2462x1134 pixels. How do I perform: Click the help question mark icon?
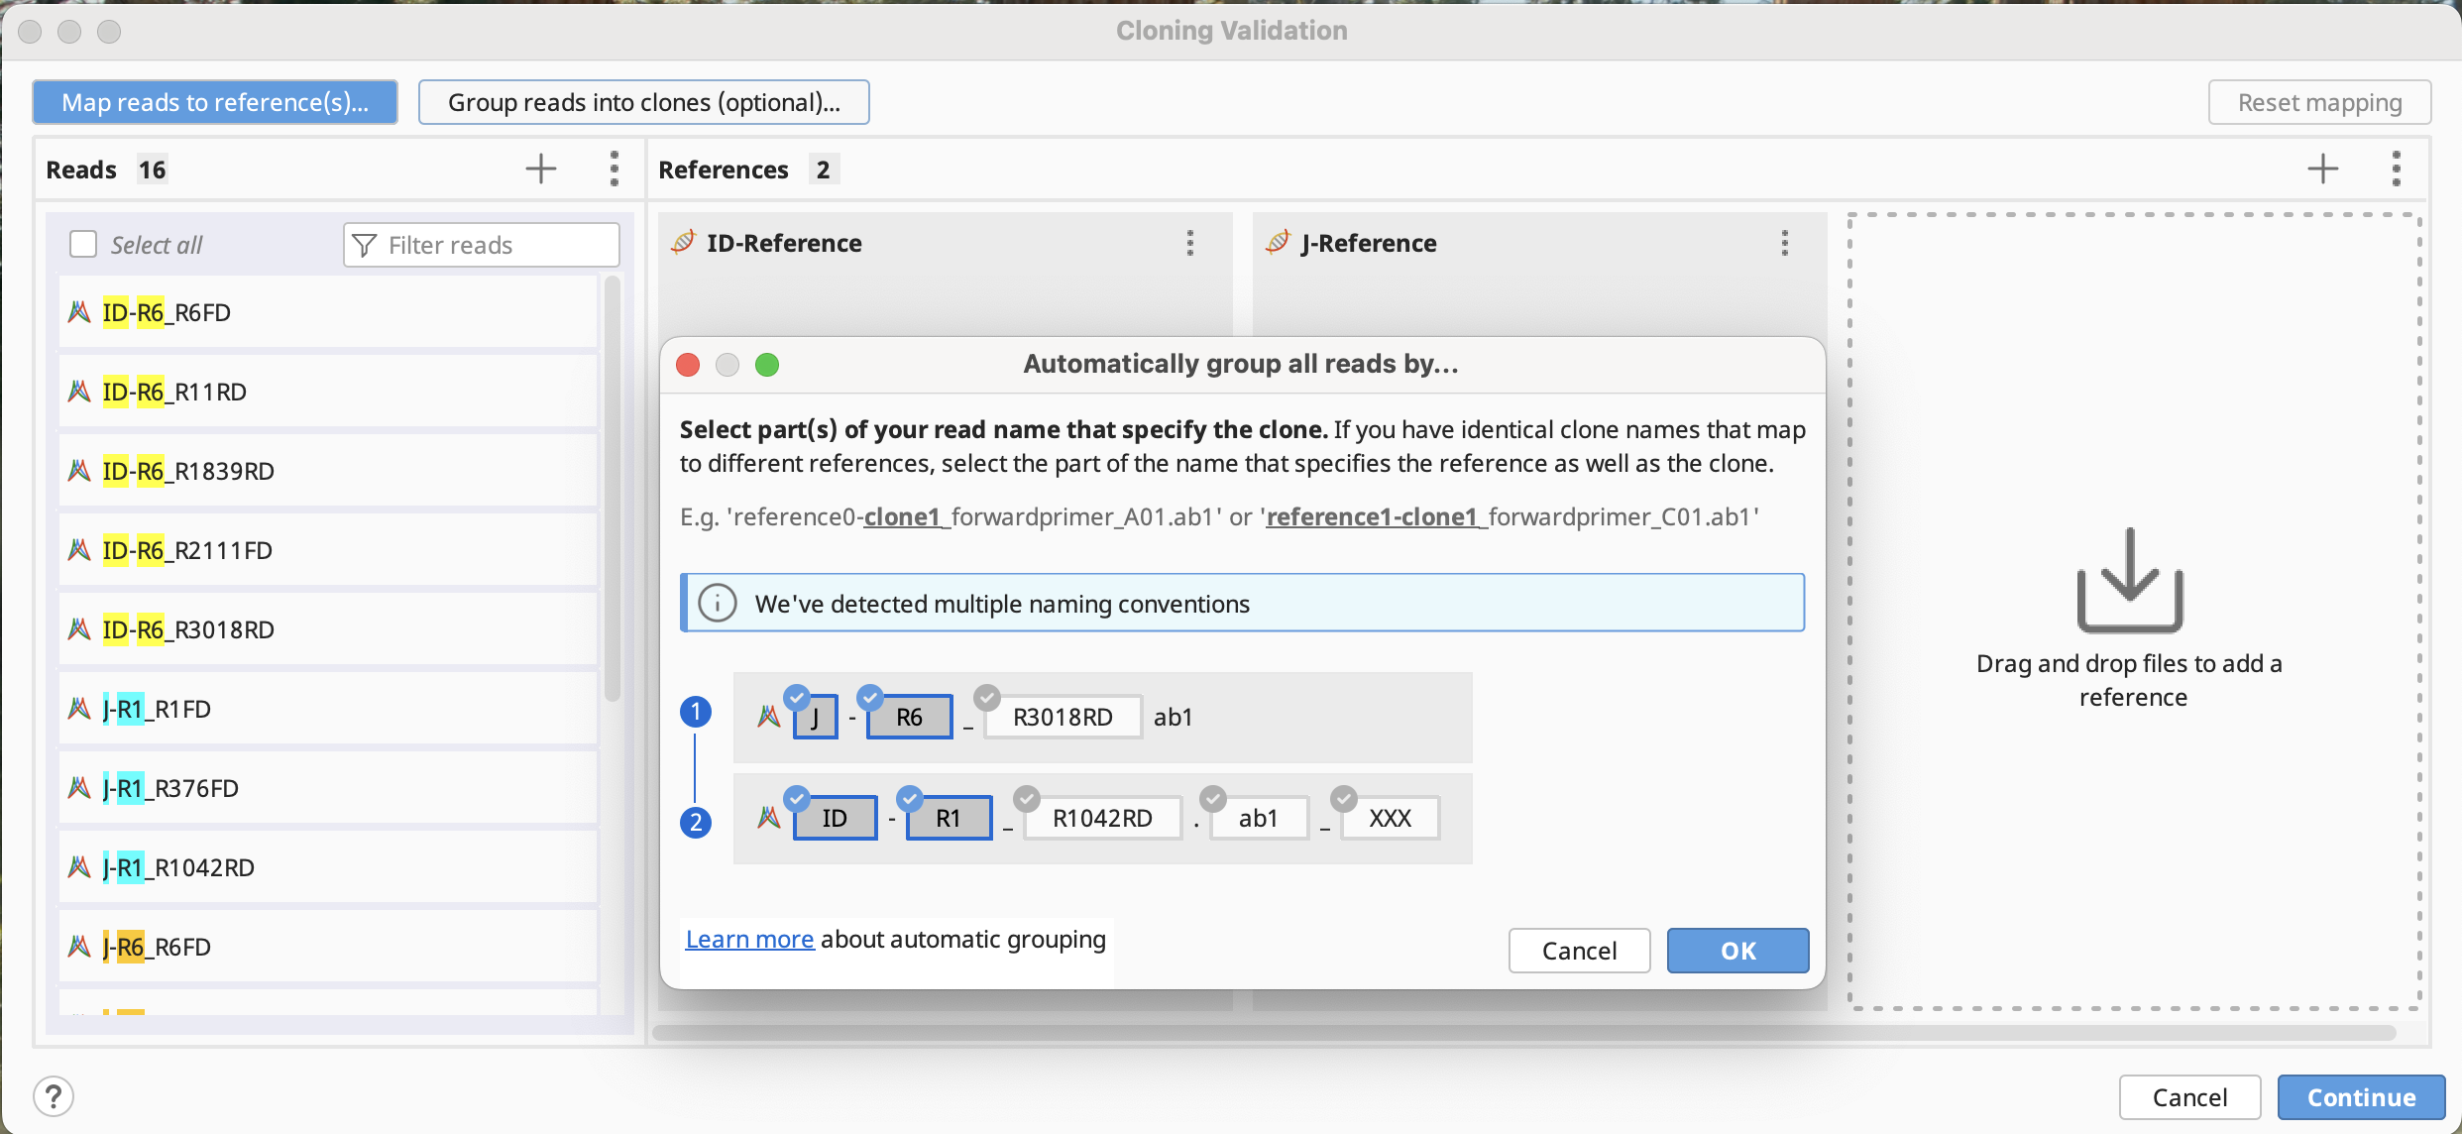pyautogui.click(x=54, y=1096)
